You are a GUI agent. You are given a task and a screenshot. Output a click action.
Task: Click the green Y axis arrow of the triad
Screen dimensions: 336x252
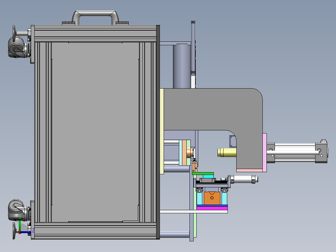tap(20, 226)
